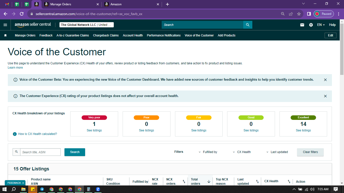Screen dimensions: 344x193
Task: Open A-to-z Guarantee Claims menu item
Action: click(x=73, y=35)
